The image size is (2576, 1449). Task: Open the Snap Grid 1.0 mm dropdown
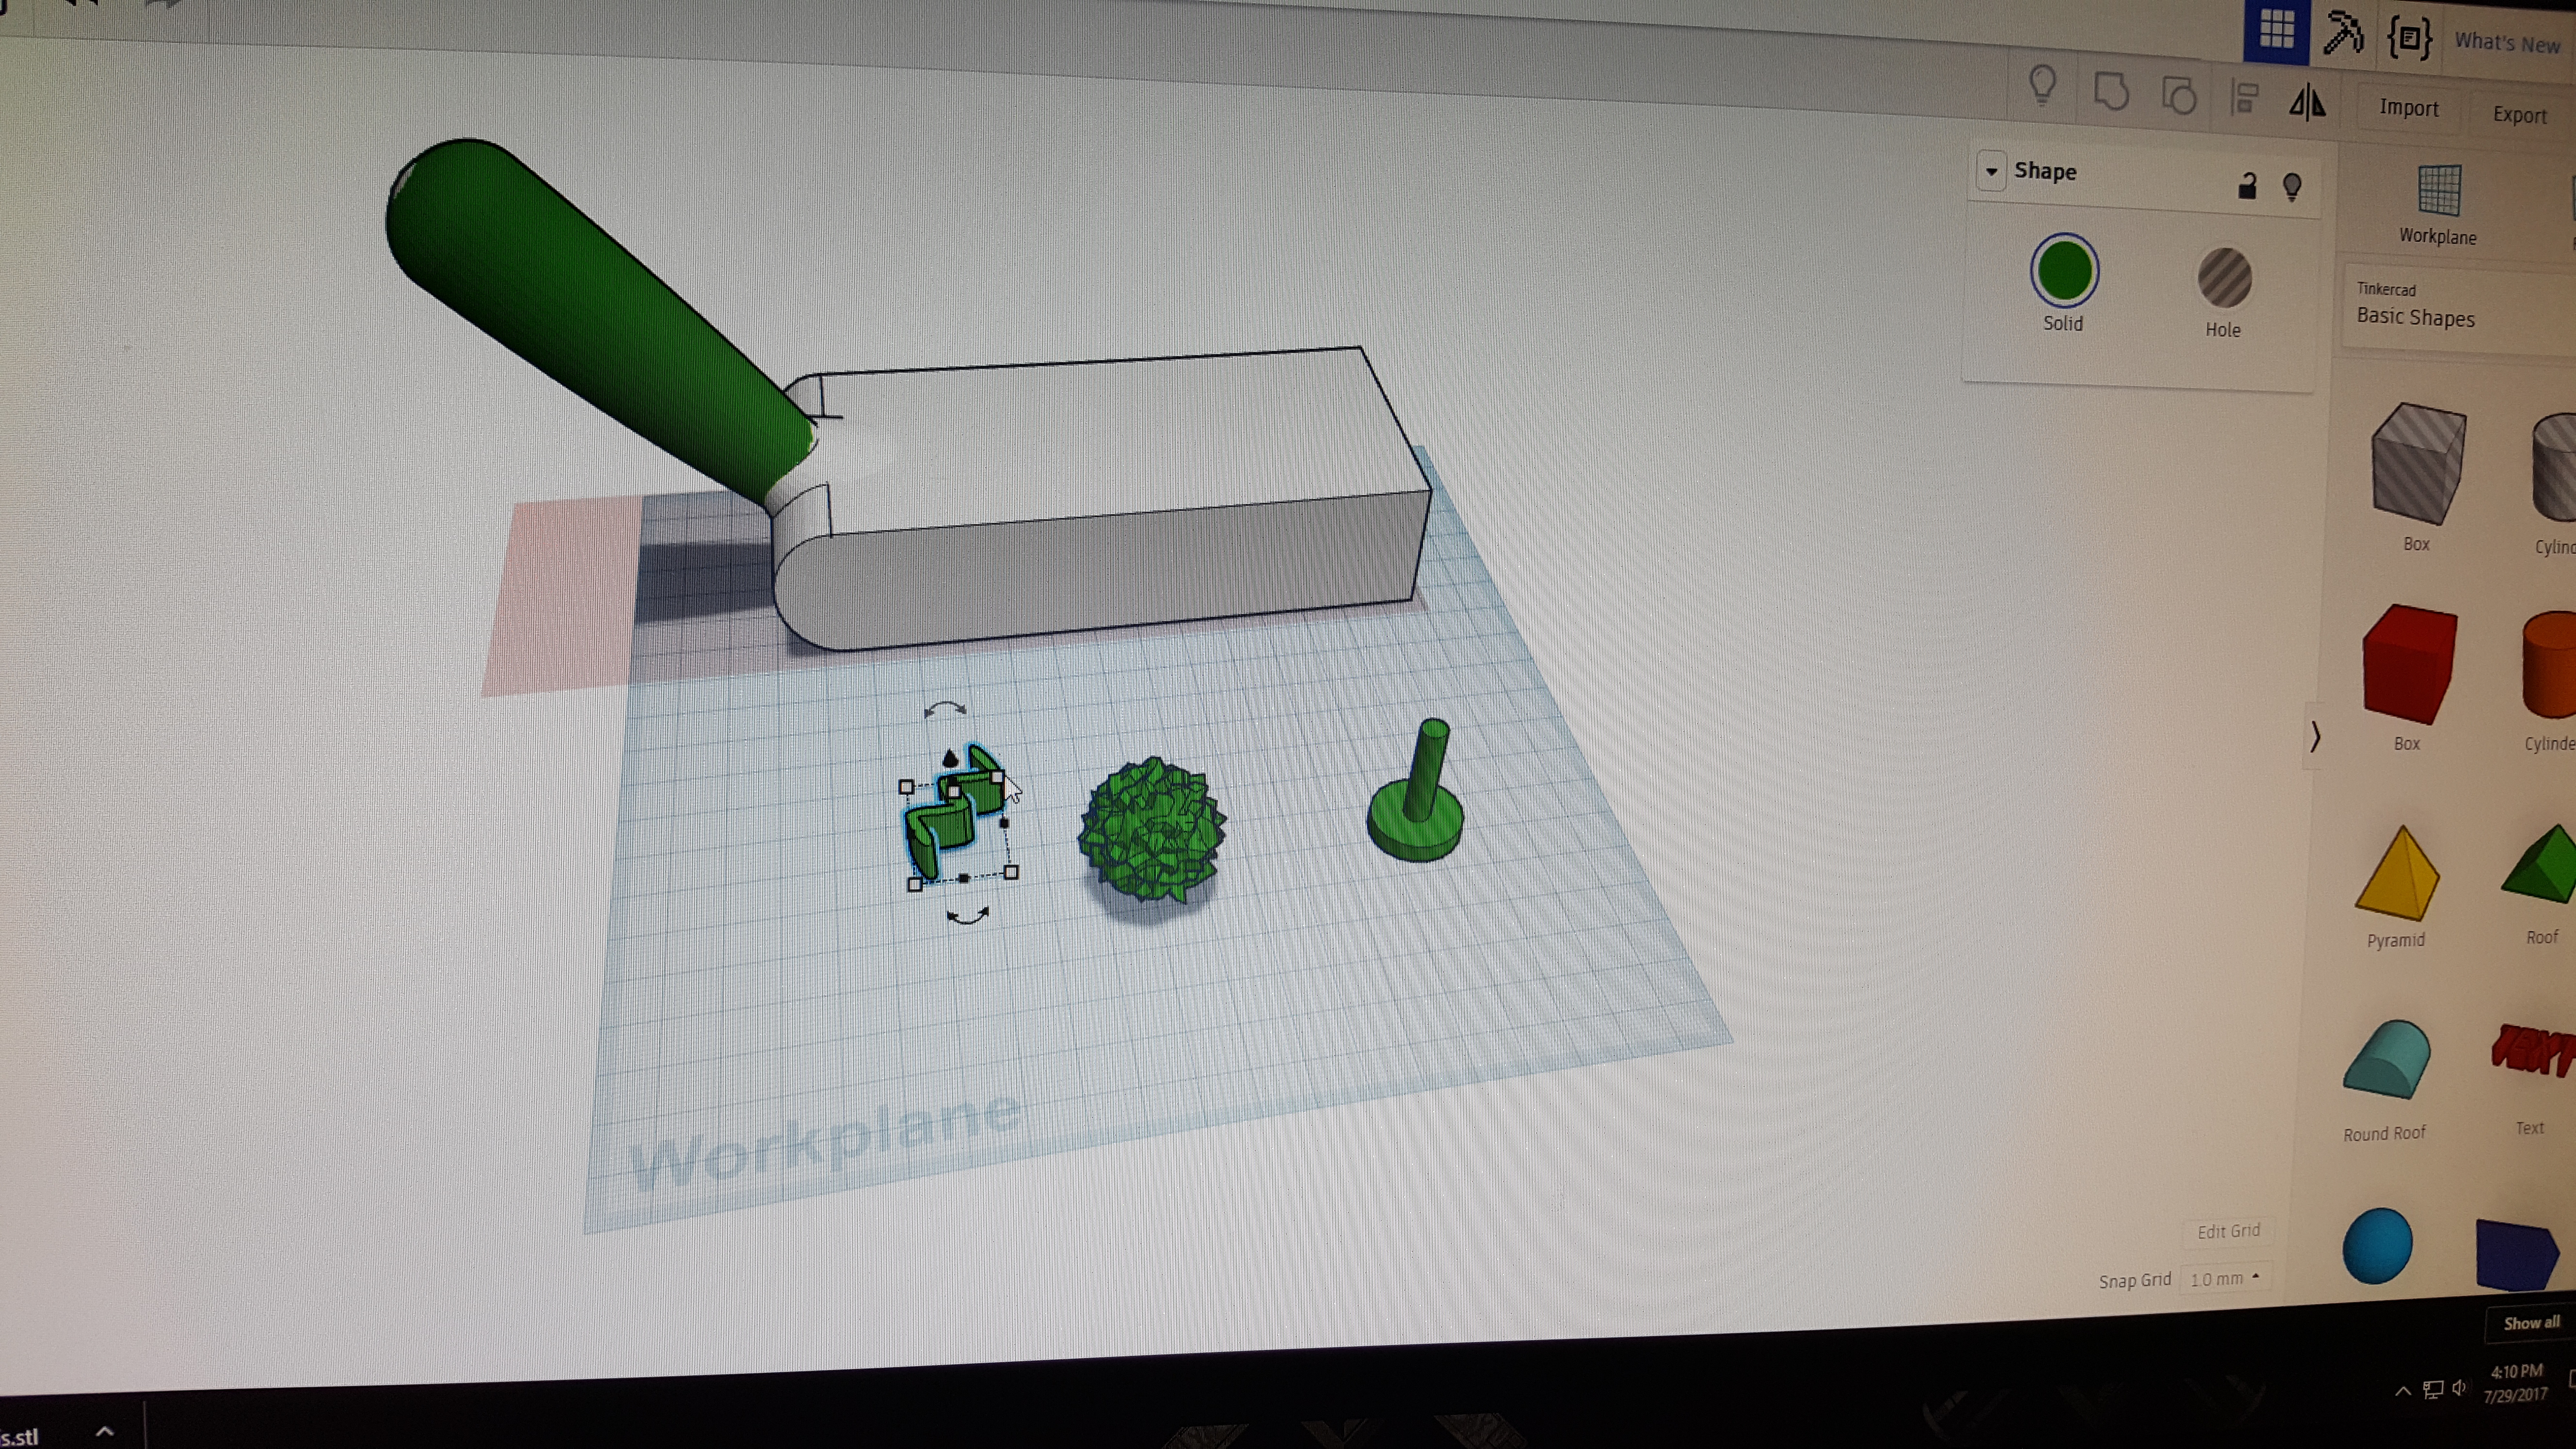[x=2224, y=1279]
